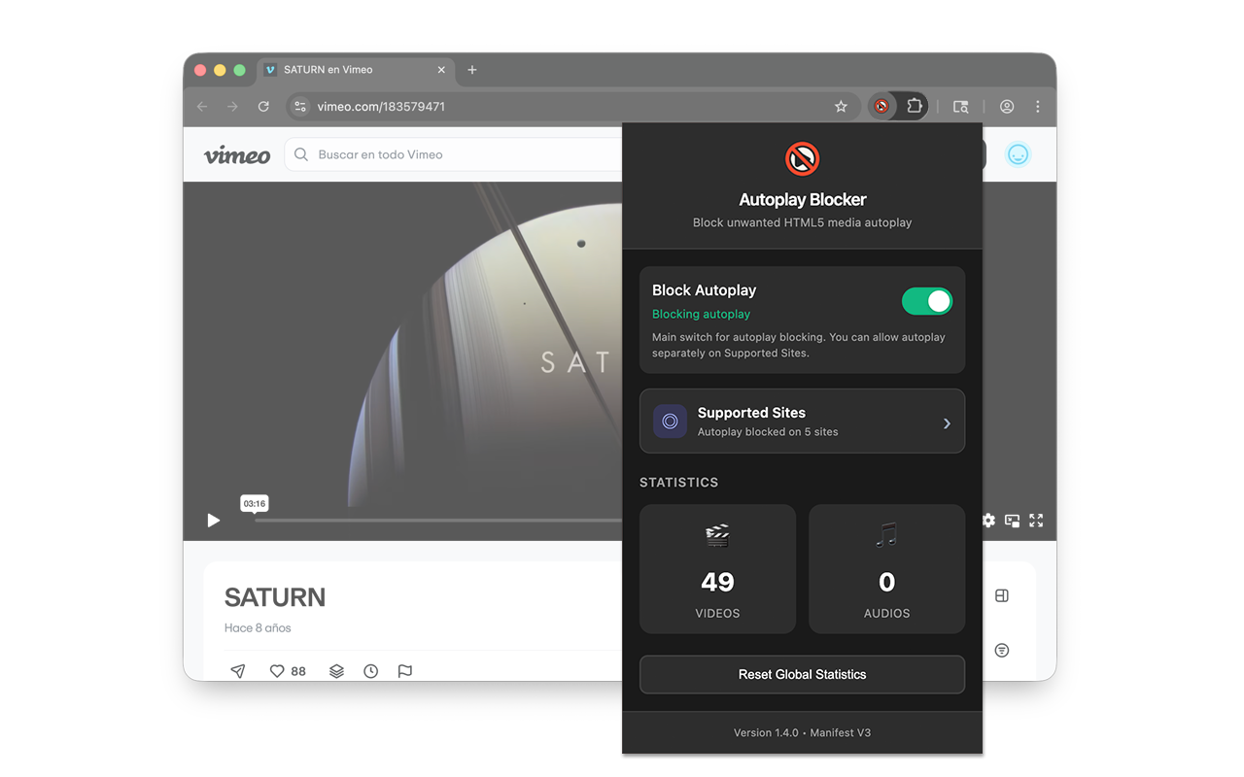
Task: Open a new browser tab
Action: click(472, 70)
